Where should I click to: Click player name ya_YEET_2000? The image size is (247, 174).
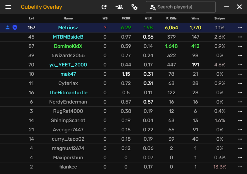(68, 65)
